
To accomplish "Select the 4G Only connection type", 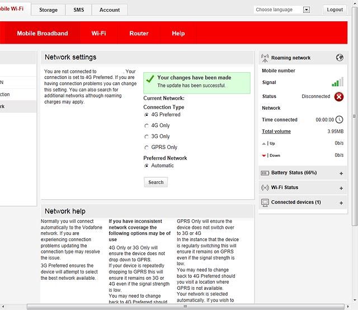I will tap(147, 126).
